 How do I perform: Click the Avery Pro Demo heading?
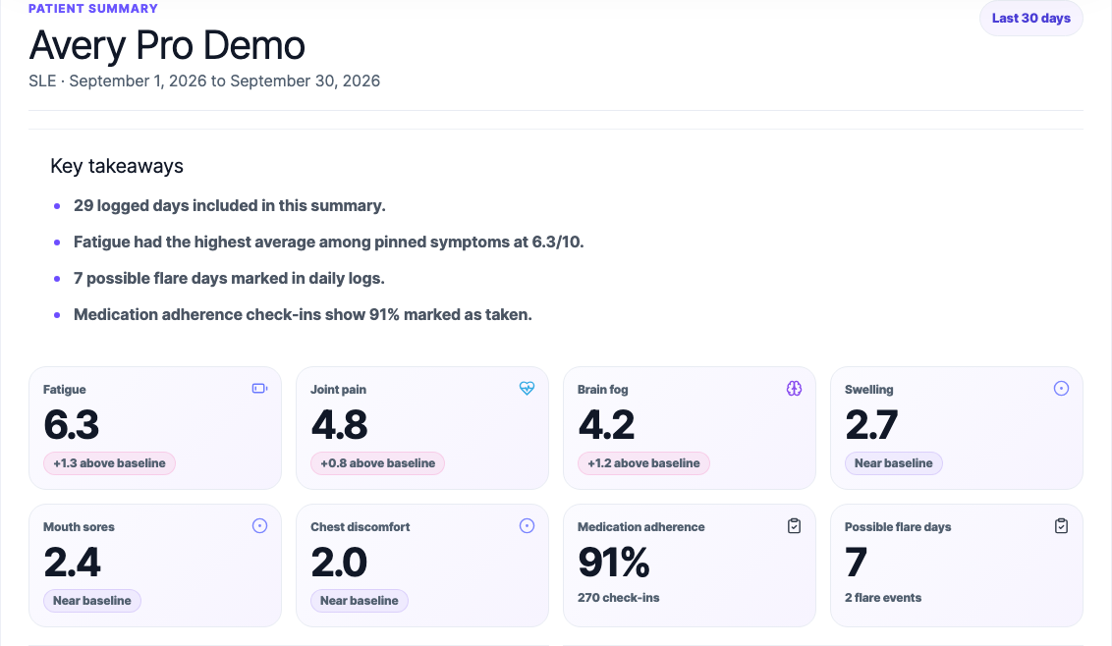point(167,45)
